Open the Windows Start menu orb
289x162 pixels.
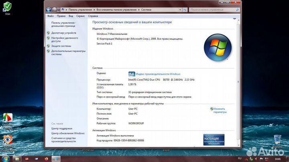5,159
